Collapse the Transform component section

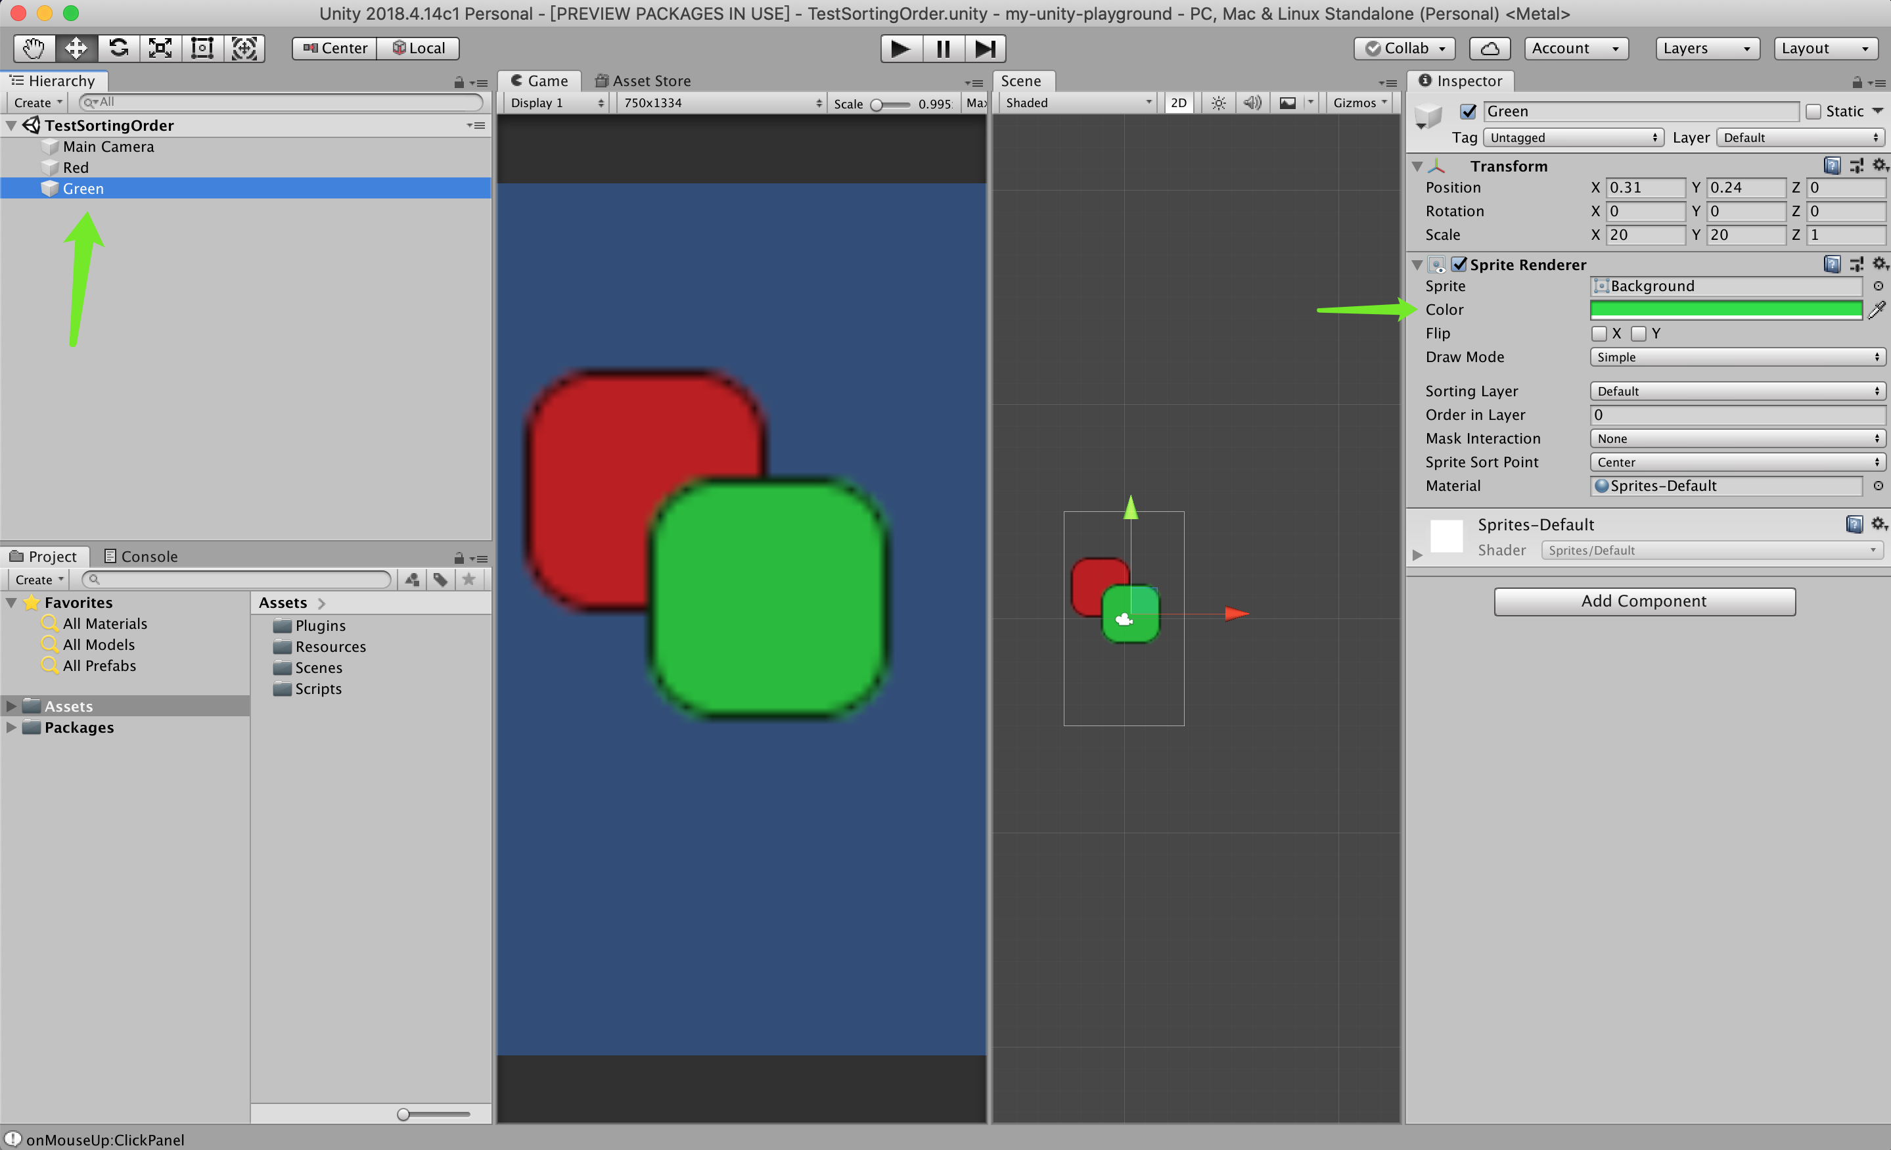(1417, 167)
